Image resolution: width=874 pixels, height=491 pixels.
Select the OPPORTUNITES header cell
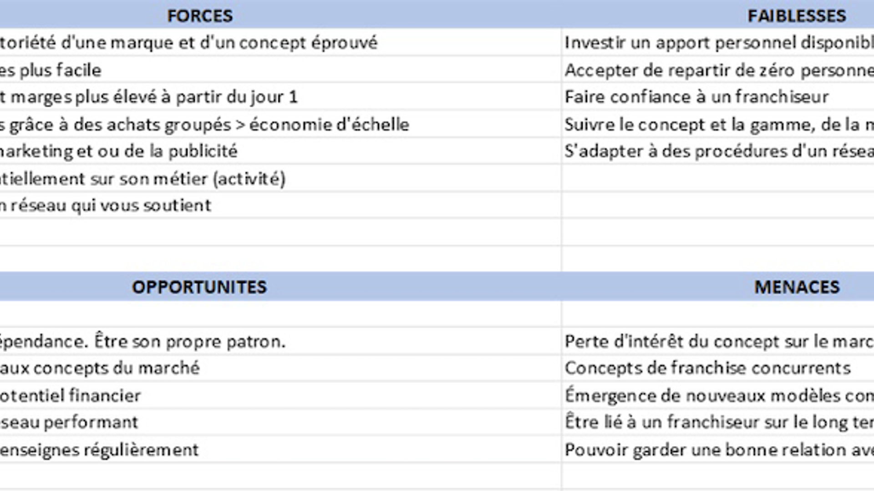pyautogui.click(x=280, y=286)
